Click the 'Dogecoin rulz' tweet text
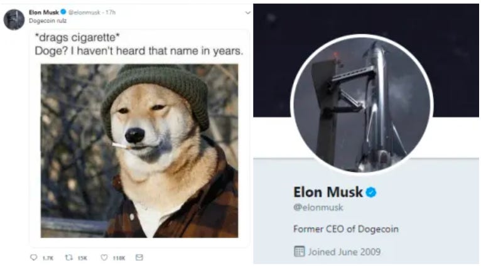Image resolution: width=481 pixels, height=266 pixels. (x=48, y=21)
